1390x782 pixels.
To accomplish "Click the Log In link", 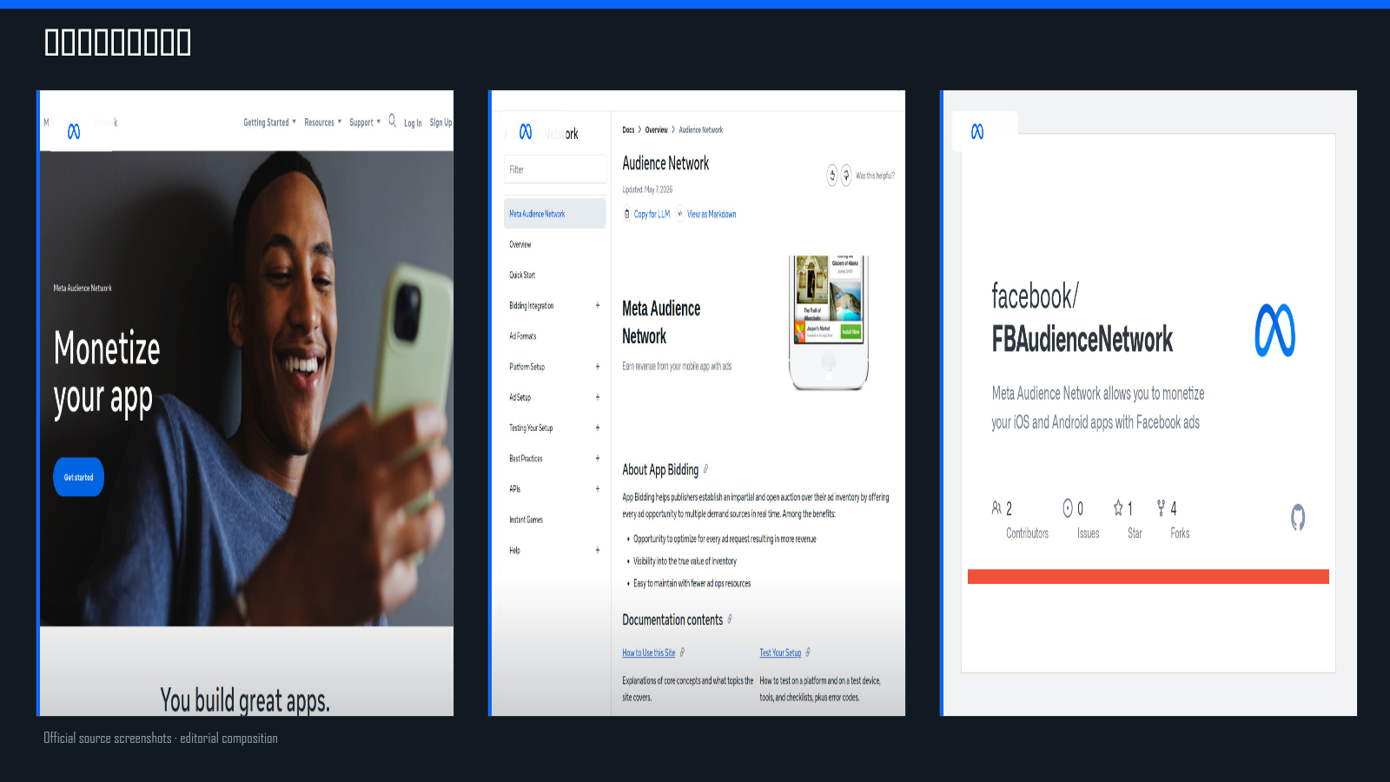I will [x=413, y=123].
